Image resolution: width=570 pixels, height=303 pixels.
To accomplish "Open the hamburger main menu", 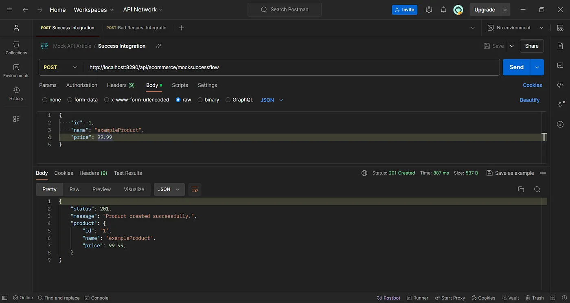I will [x=10, y=10].
